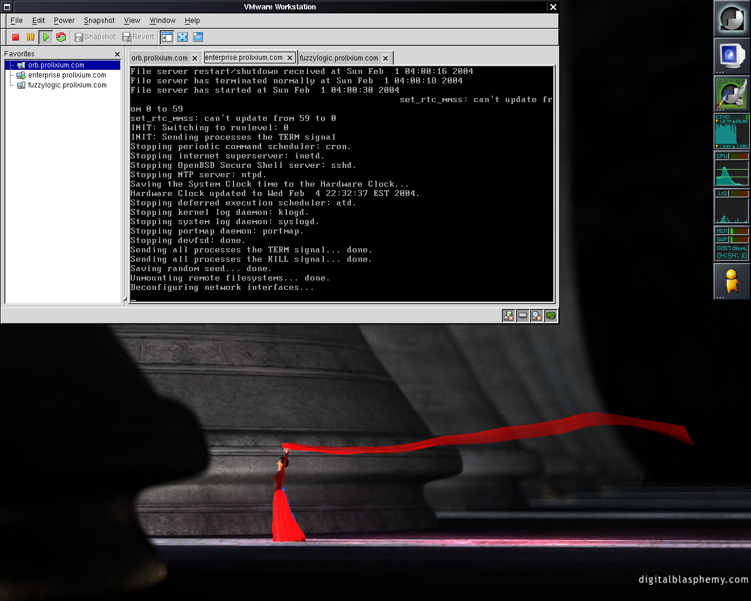Click the running enterprise VM icon in Favorites

(21, 75)
